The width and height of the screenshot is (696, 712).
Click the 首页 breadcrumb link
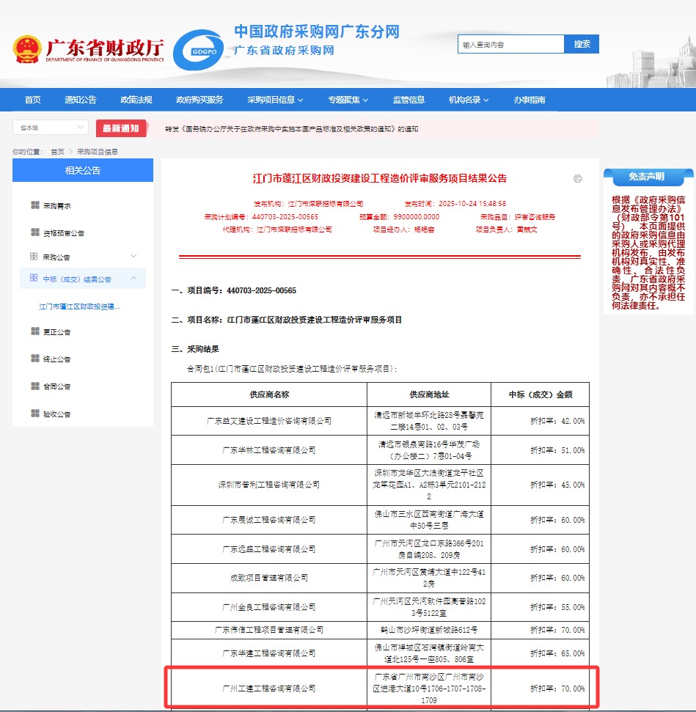coord(57,152)
